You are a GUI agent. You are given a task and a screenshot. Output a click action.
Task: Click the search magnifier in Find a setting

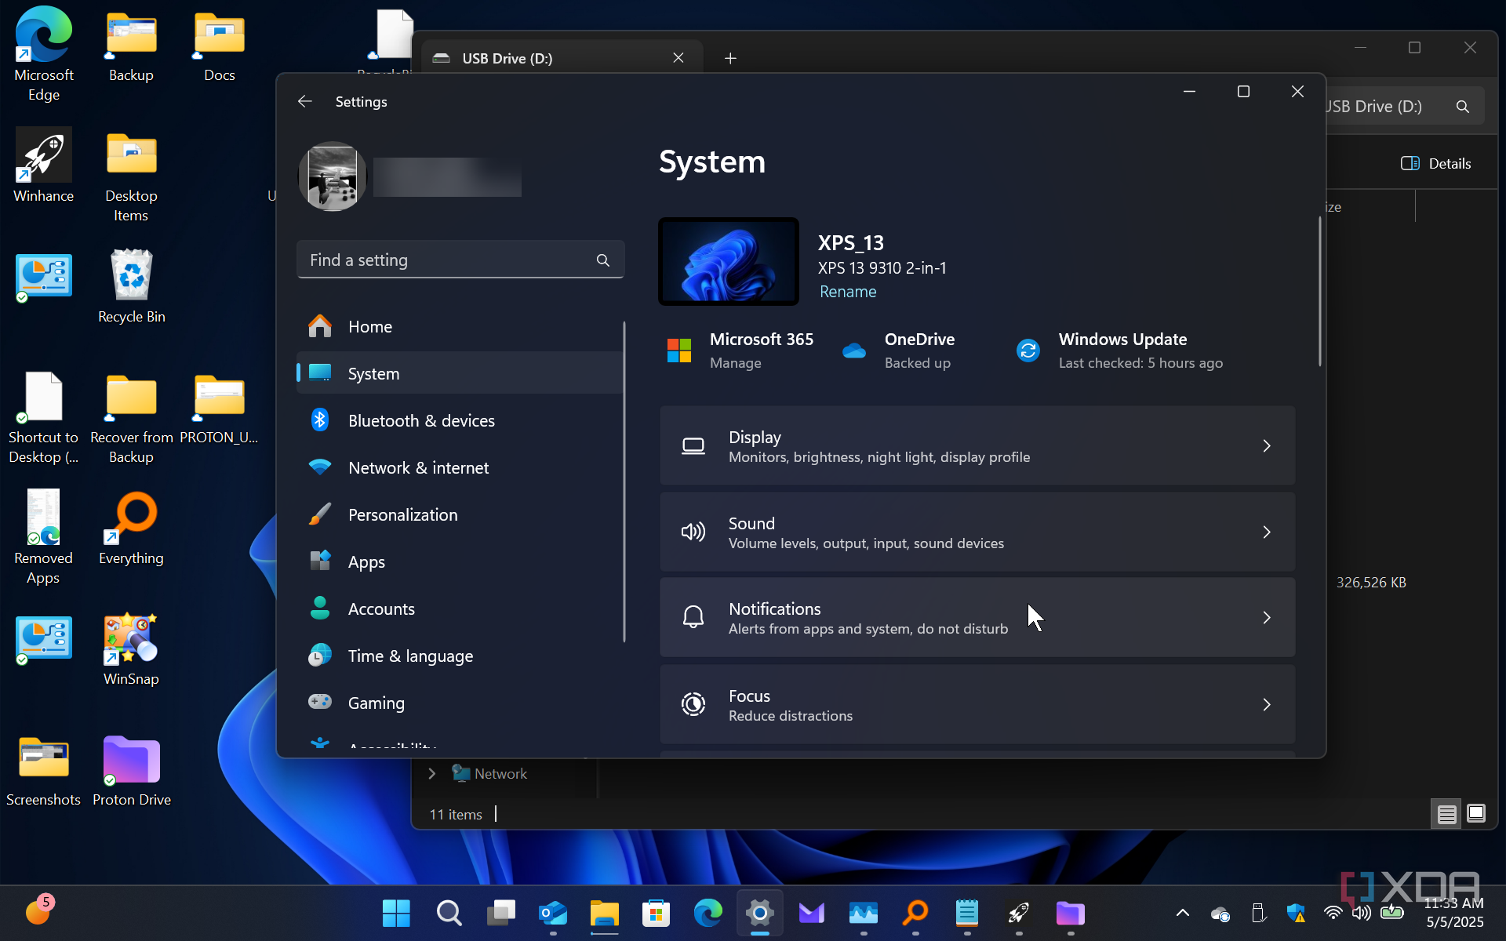(602, 260)
